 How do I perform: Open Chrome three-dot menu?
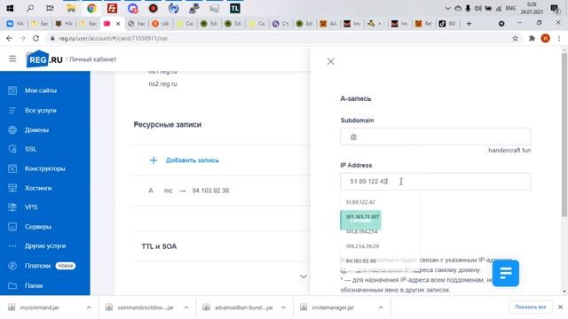559,38
